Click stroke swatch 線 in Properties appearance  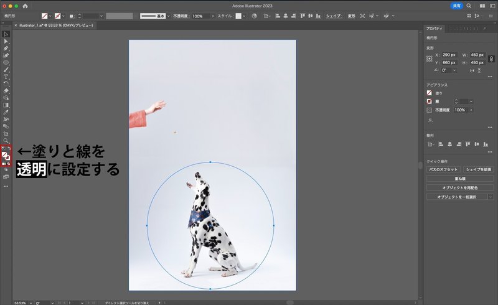(x=430, y=101)
